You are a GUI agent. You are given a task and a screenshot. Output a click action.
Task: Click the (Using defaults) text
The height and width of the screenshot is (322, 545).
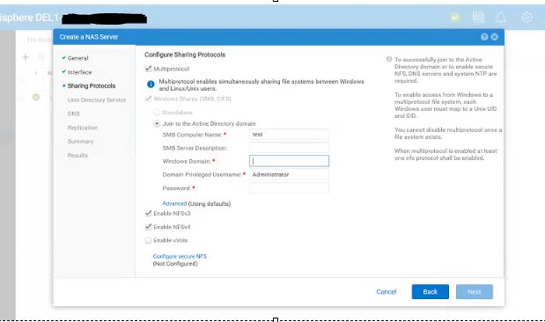210,203
